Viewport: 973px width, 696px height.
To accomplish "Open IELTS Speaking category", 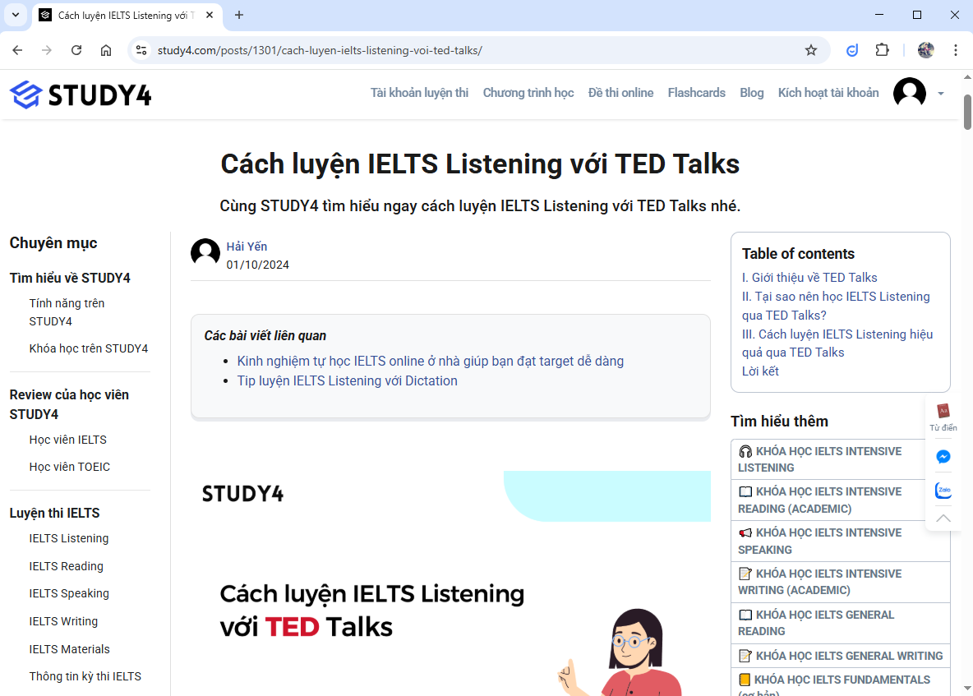I will click(69, 593).
